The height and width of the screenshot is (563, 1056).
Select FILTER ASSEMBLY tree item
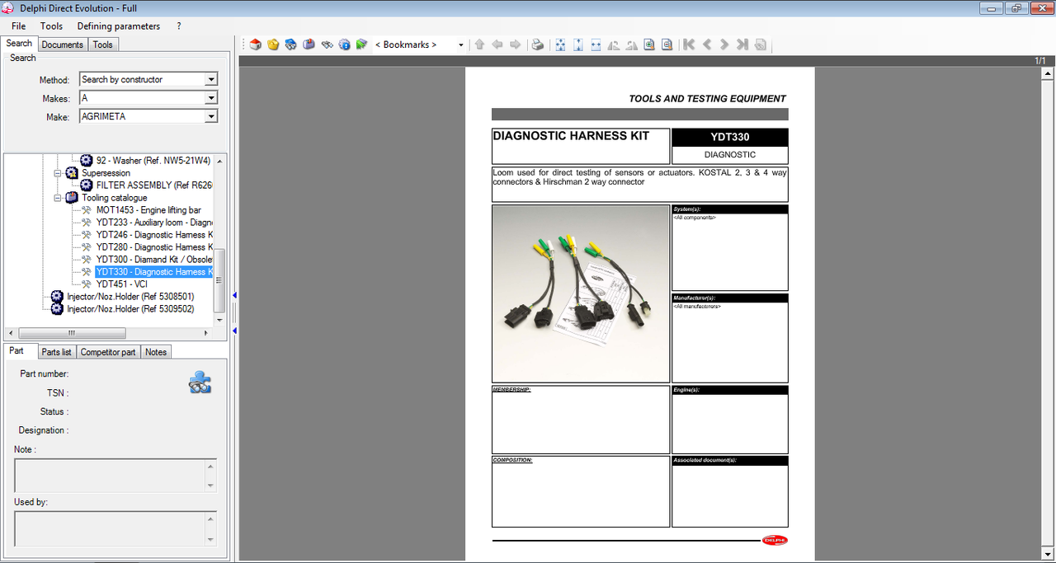(x=154, y=185)
